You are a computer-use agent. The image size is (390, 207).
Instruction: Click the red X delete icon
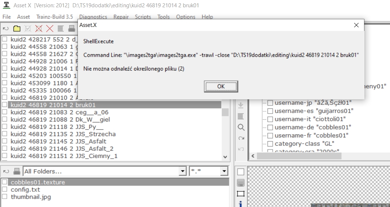click(x=50, y=28)
